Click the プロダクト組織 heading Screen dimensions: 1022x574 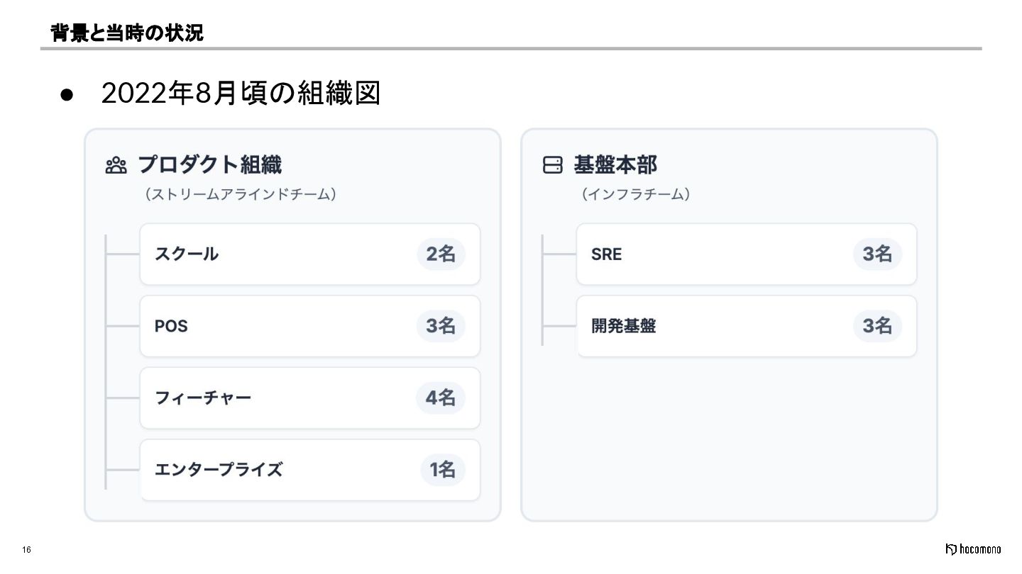coord(209,165)
